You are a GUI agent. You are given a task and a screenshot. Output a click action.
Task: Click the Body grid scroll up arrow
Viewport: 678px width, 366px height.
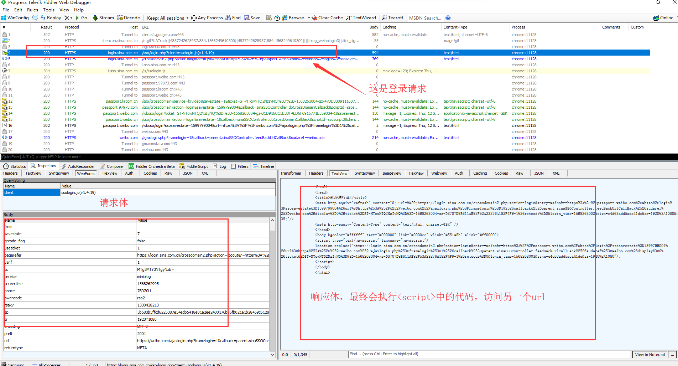(273, 221)
